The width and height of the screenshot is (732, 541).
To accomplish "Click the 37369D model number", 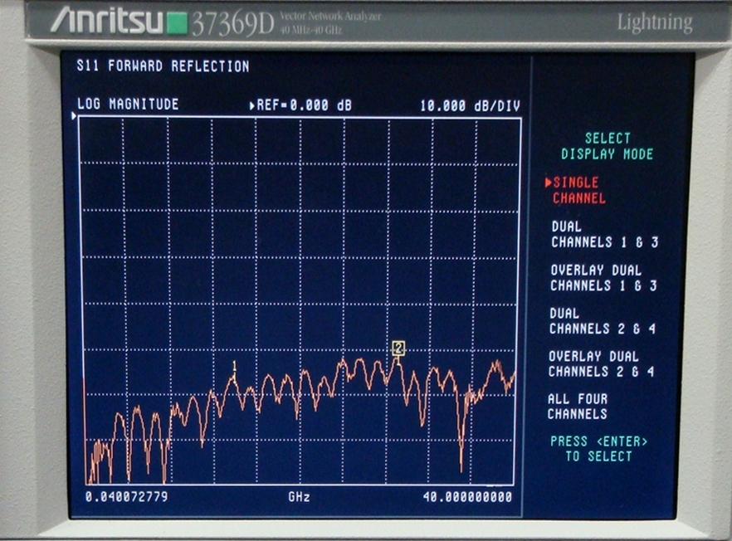I will (232, 23).
